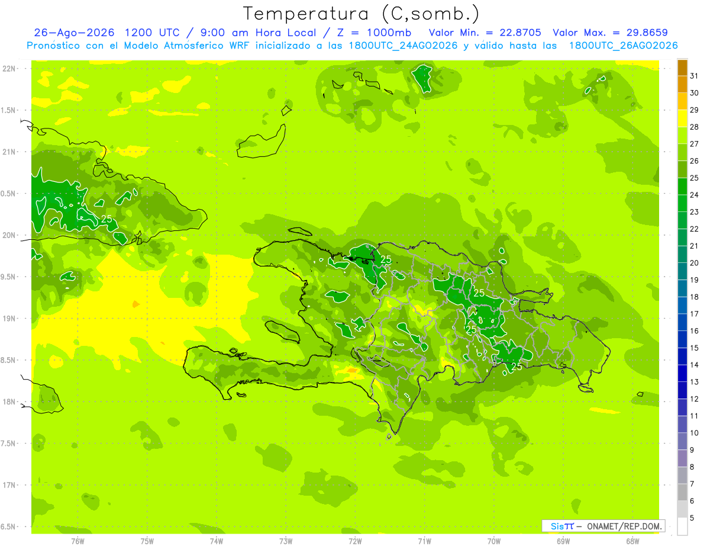Click the 20N latitude axis label
710x549 pixels.
tap(9, 235)
